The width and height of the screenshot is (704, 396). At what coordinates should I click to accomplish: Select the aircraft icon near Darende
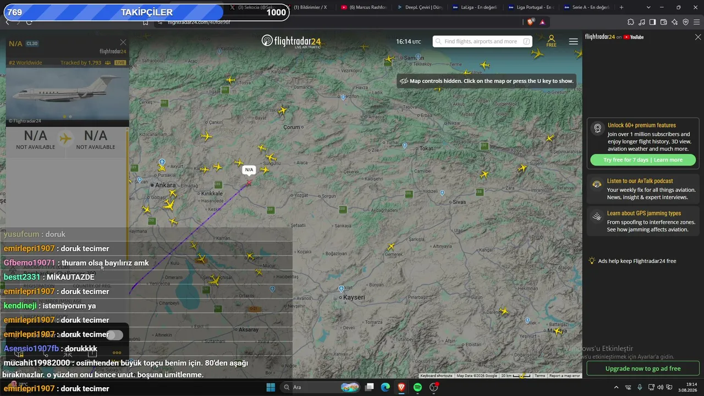click(504, 311)
